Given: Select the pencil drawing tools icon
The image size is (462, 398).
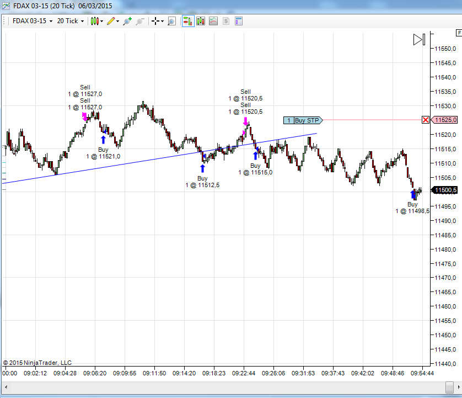Looking at the screenshot, I should (111, 21).
